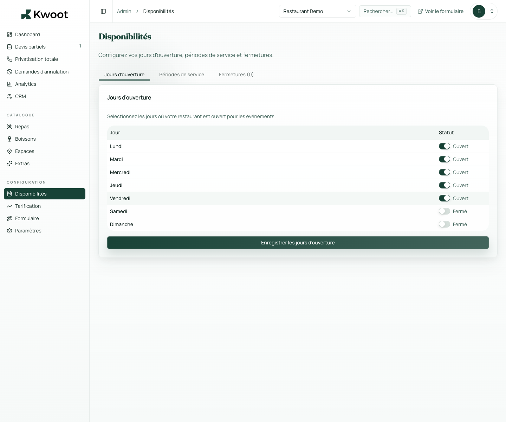Open Demandes d'annulation page
Image resolution: width=506 pixels, height=422 pixels.
click(45, 72)
